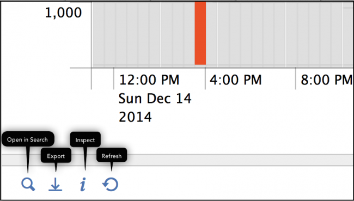Viewport: 354px width, 201px height.
Task: Click the "Export" tooltip bubble
Action: [x=56, y=155]
